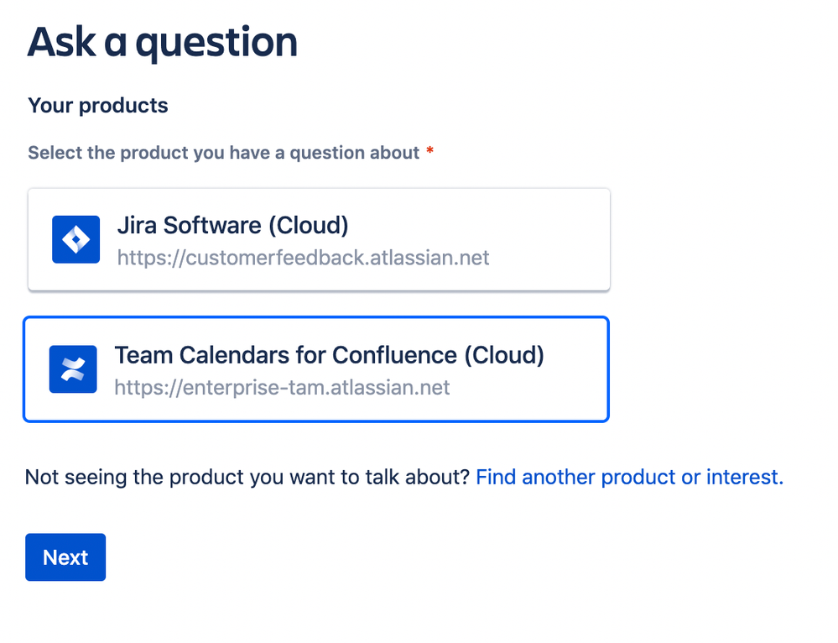Click the word interest in the blue link
This screenshot has width=838, height=643.
click(x=744, y=478)
